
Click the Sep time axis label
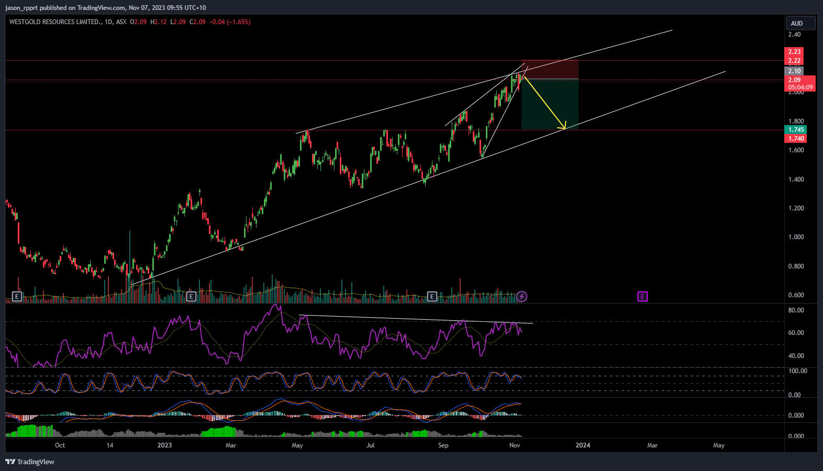click(443, 445)
